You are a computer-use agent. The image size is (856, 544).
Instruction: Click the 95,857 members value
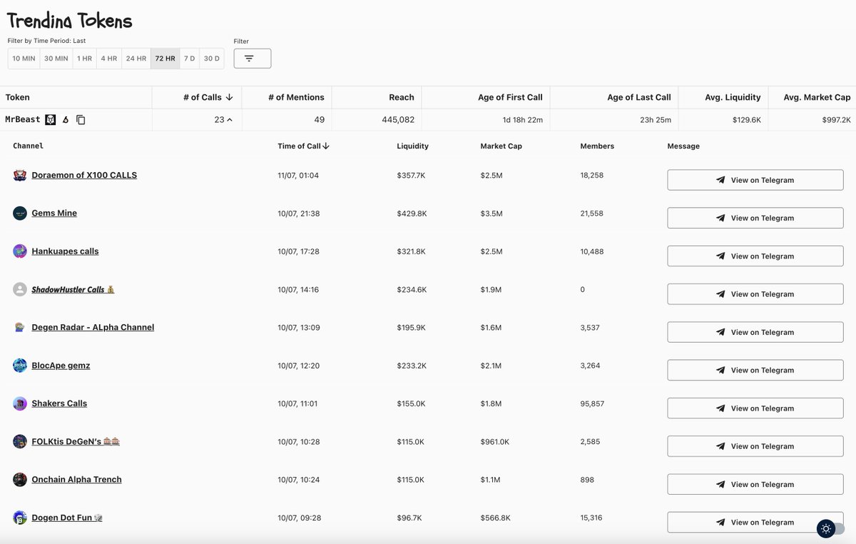pyautogui.click(x=592, y=403)
